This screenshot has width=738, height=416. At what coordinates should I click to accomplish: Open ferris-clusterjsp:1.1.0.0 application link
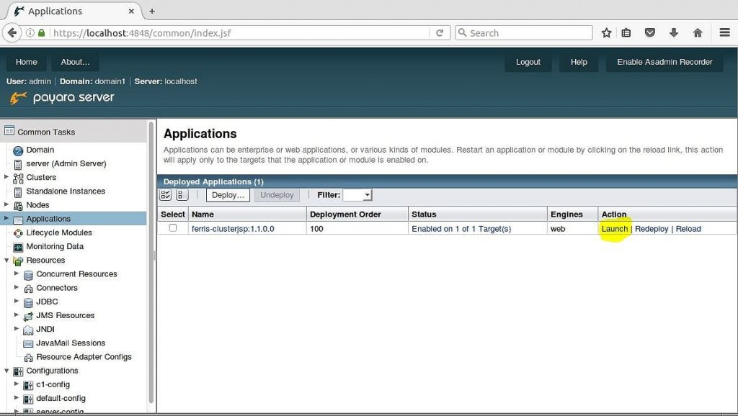233,229
